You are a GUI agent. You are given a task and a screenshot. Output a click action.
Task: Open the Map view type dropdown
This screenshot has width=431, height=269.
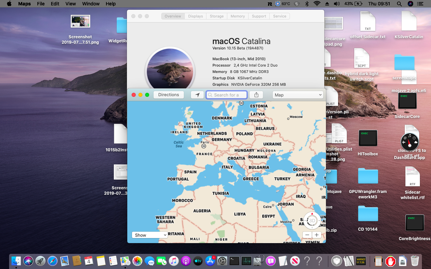(298, 95)
